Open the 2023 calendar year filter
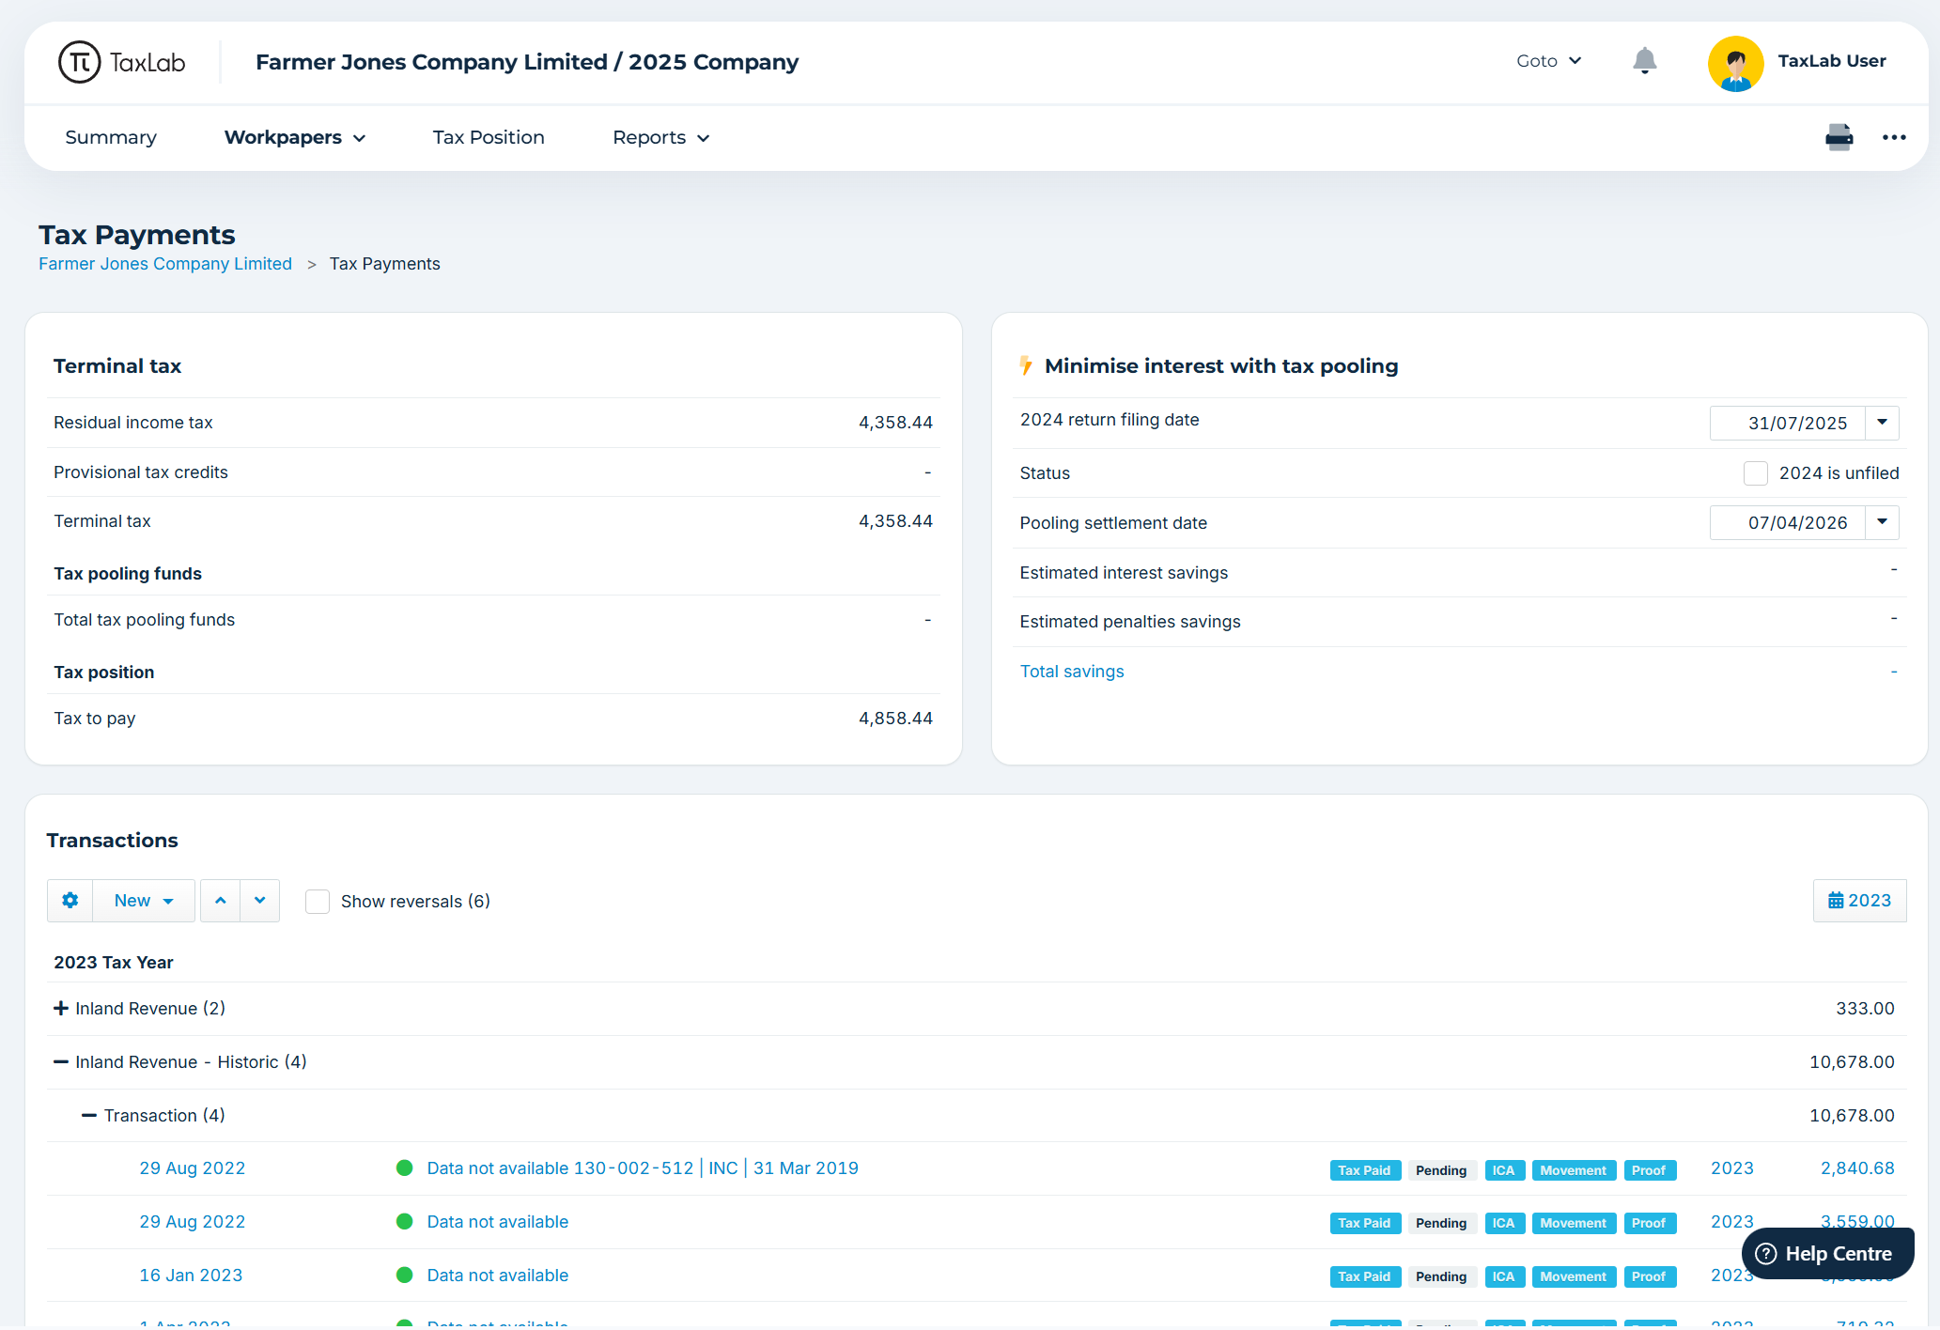1940x1330 pixels. (x=1859, y=901)
